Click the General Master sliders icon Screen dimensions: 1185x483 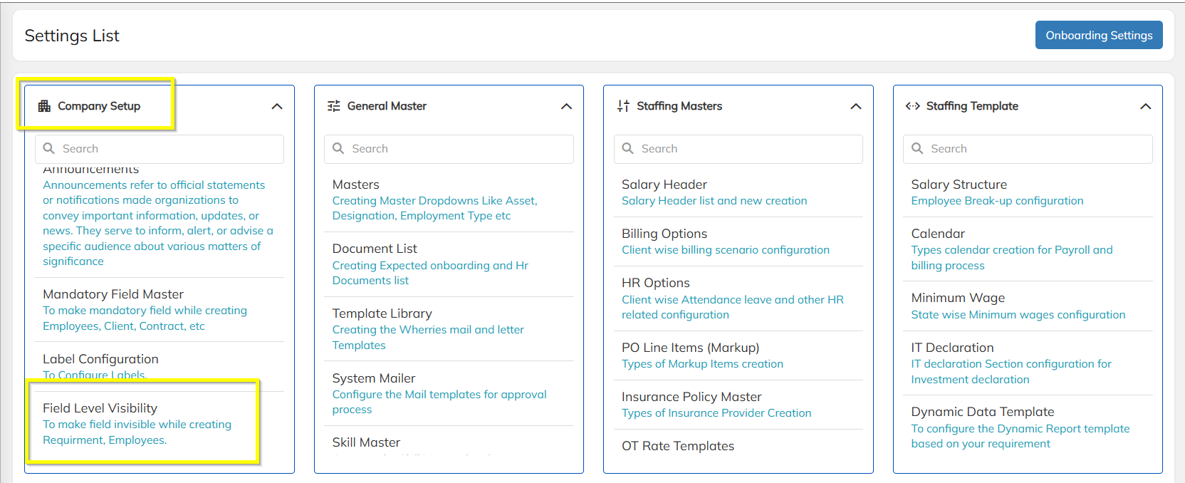click(x=333, y=106)
